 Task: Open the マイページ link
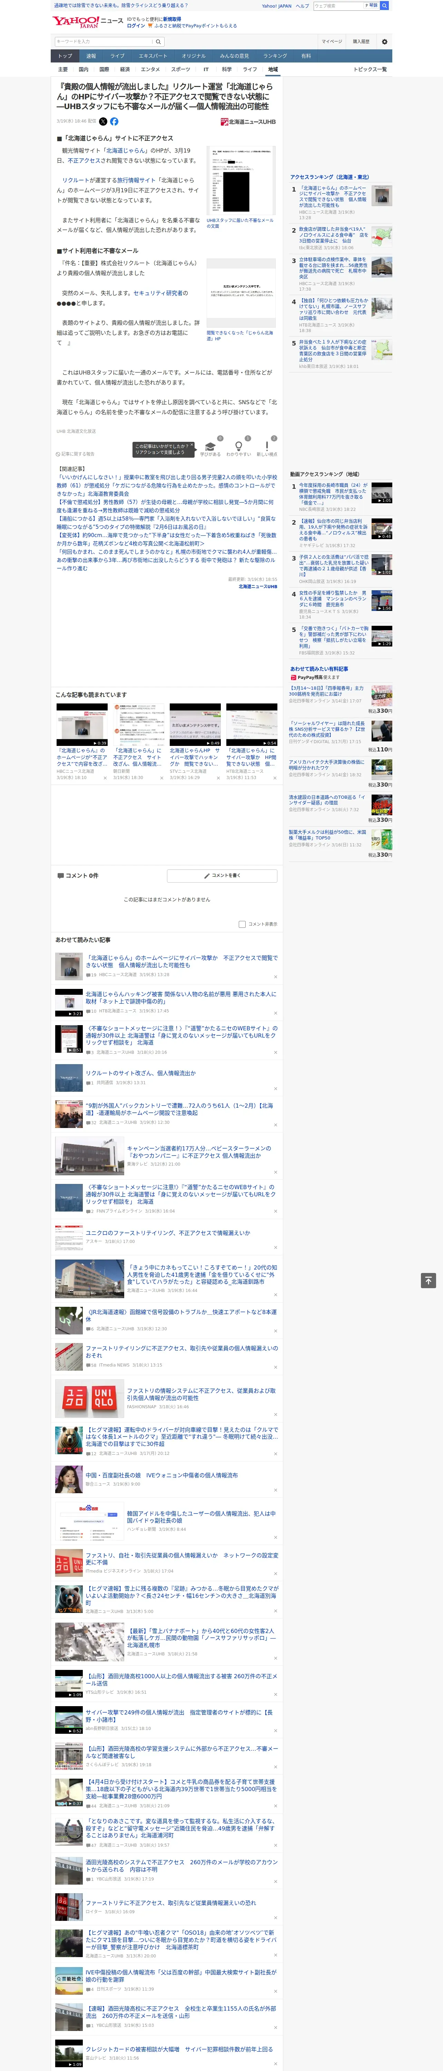(x=332, y=42)
